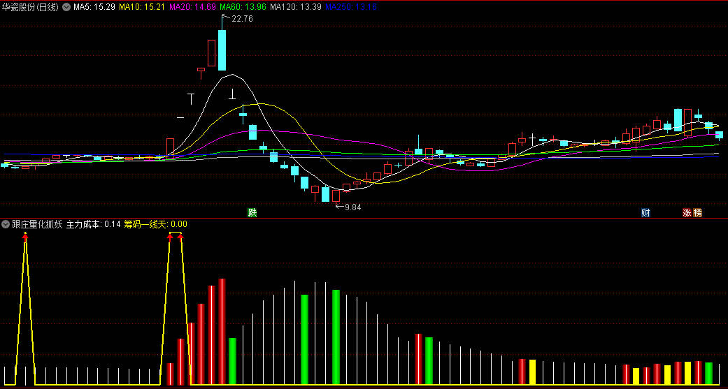Click the 榜 marker icon
This screenshot has height=389, width=728.
697,213
